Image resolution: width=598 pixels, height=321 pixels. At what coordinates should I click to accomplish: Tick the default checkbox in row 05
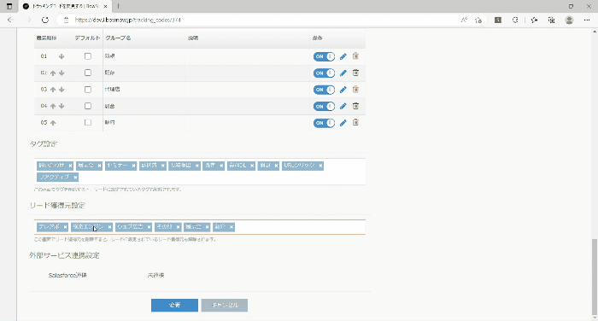[x=88, y=122]
